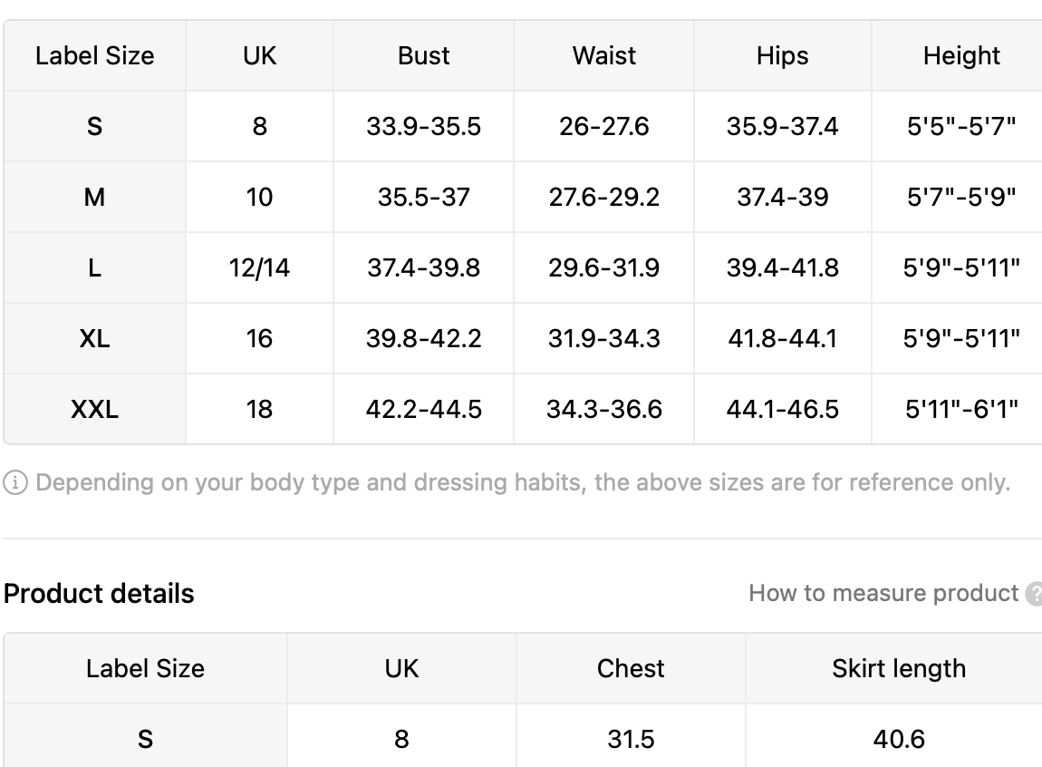Click the Product details heading
The width and height of the screenshot is (1042, 767).
click(99, 594)
